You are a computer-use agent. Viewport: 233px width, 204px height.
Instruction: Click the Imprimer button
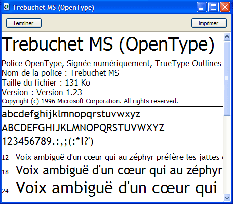point(209,23)
